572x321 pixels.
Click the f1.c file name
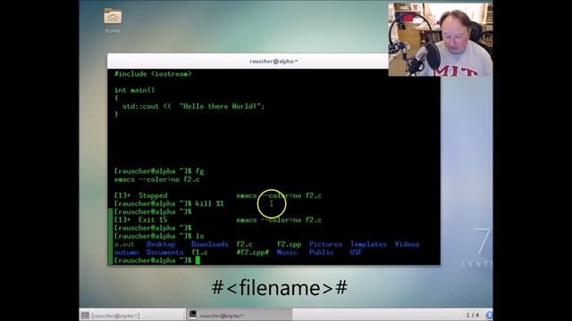199,252
